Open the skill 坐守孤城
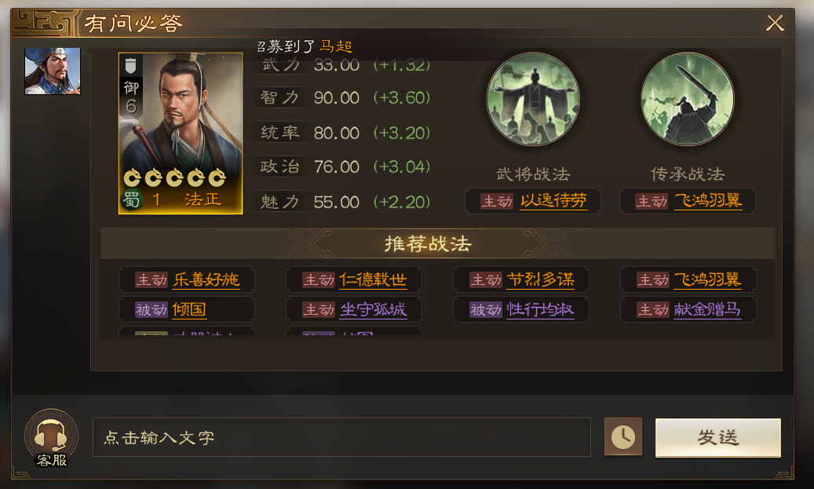Viewport: 814px width, 489px height. pos(374,309)
